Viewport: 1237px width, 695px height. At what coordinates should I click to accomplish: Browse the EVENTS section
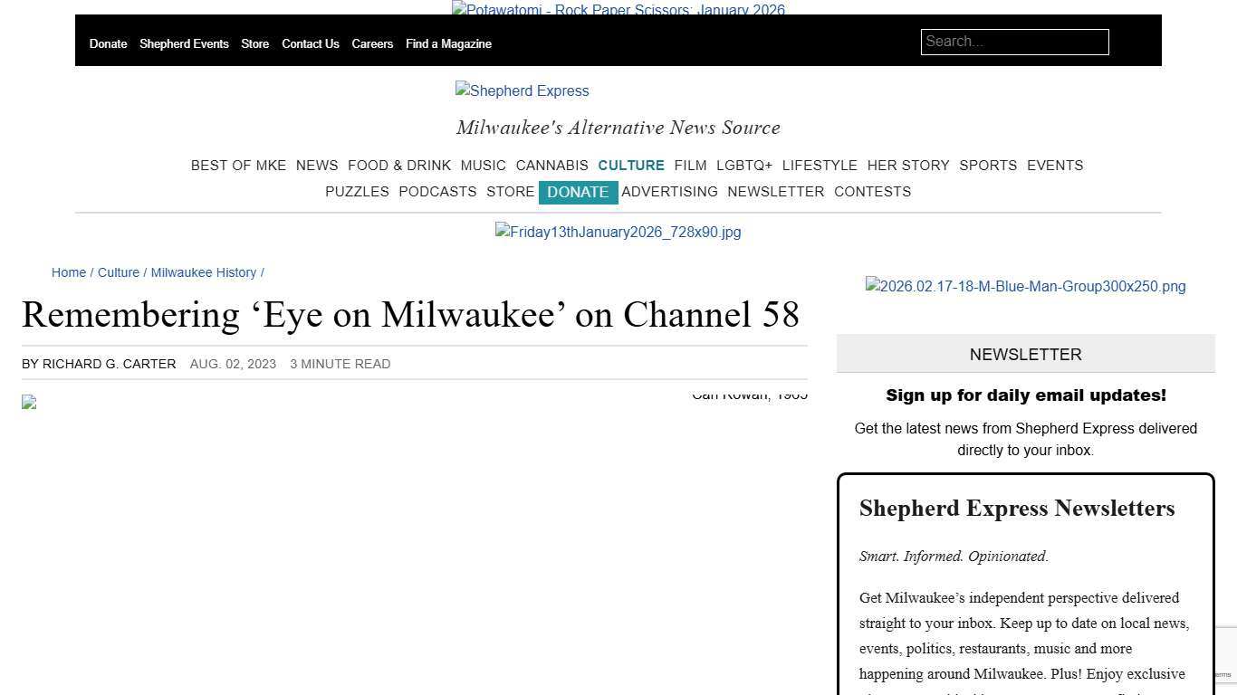pos(1054,166)
